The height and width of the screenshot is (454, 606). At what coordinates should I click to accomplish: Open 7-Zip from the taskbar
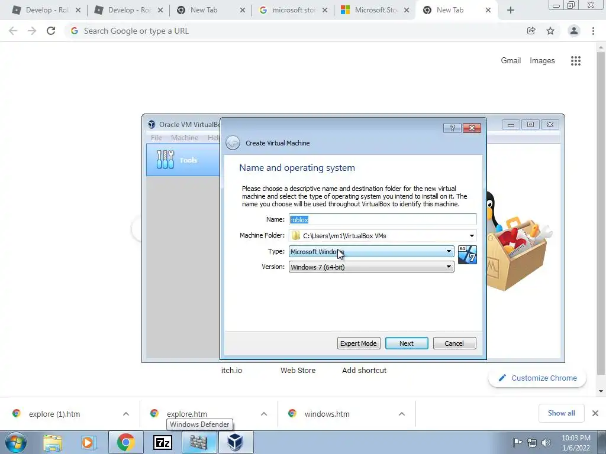162,442
